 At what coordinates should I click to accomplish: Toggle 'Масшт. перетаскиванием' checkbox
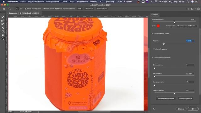56,9
